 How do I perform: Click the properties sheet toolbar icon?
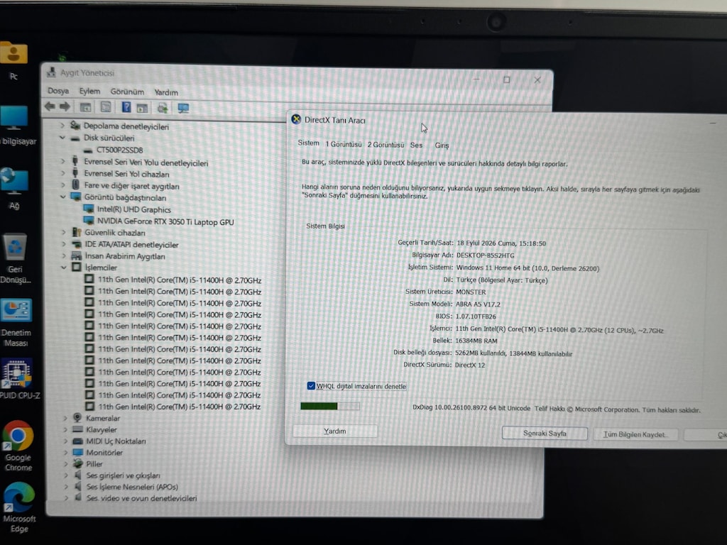tap(106, 108)
